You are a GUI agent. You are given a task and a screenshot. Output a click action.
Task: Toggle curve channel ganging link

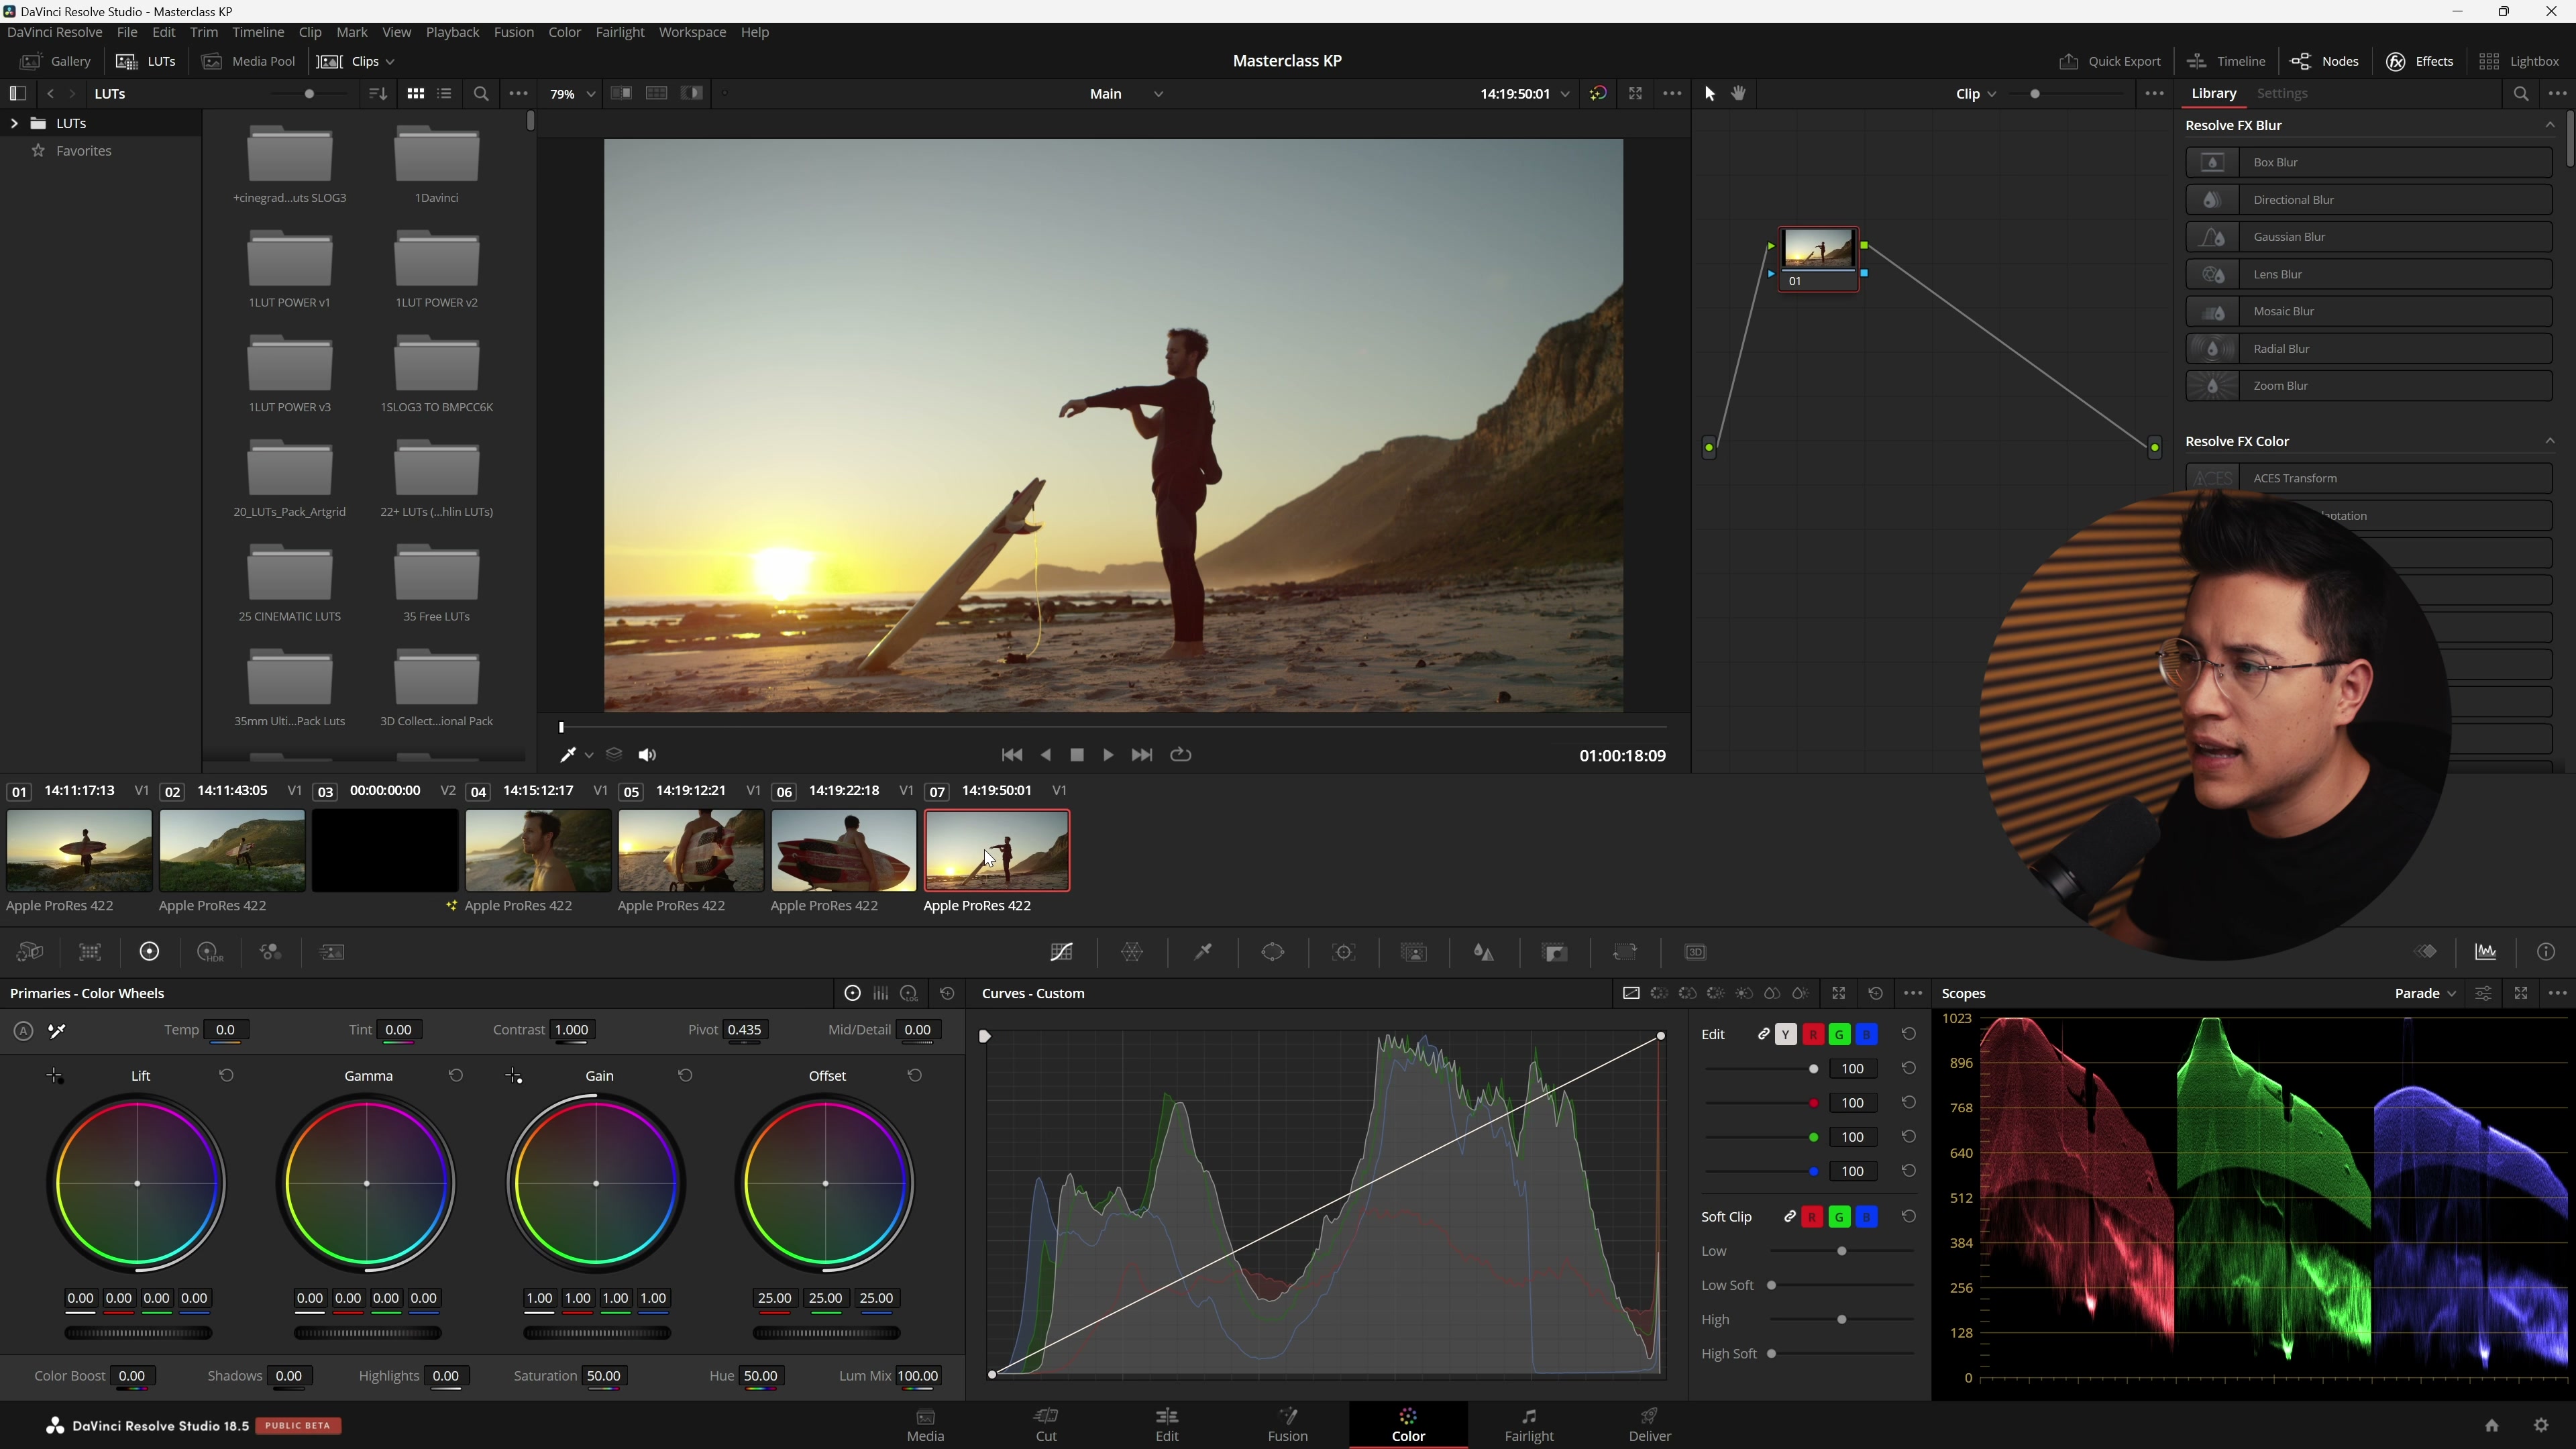point(1763,1035)
